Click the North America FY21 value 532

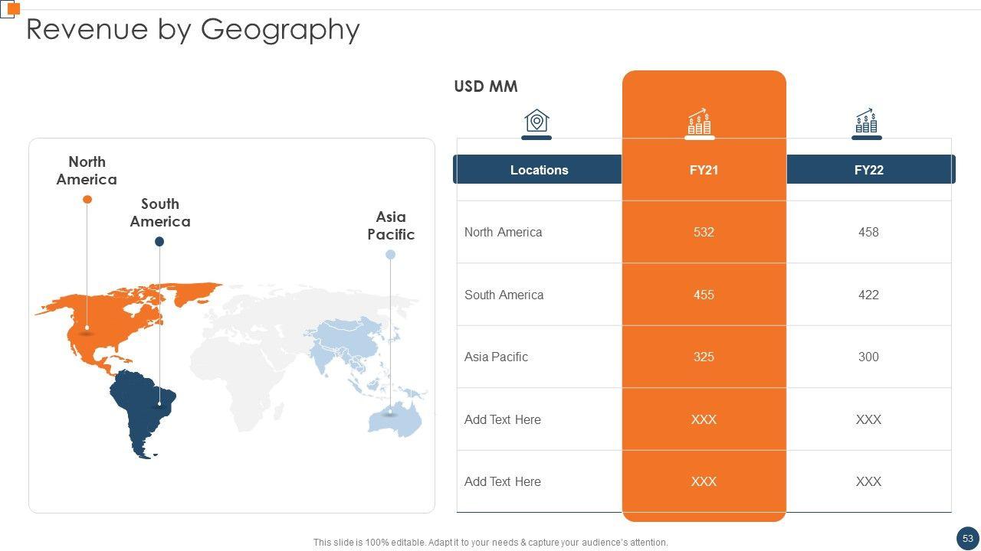(x=704, y=232)
